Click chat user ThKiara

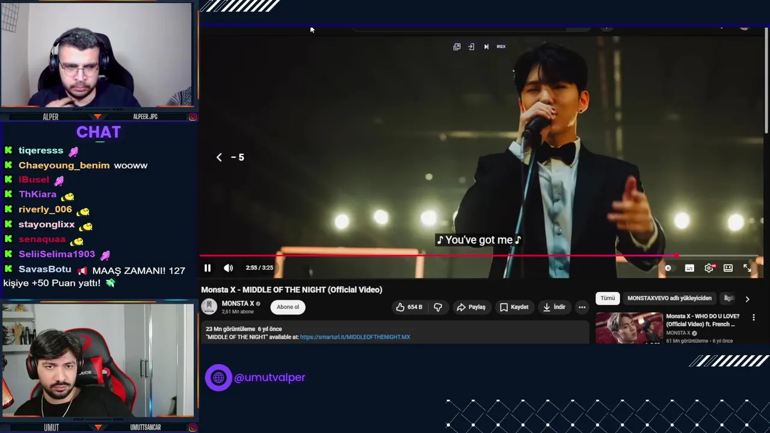[x=37, y=194]
